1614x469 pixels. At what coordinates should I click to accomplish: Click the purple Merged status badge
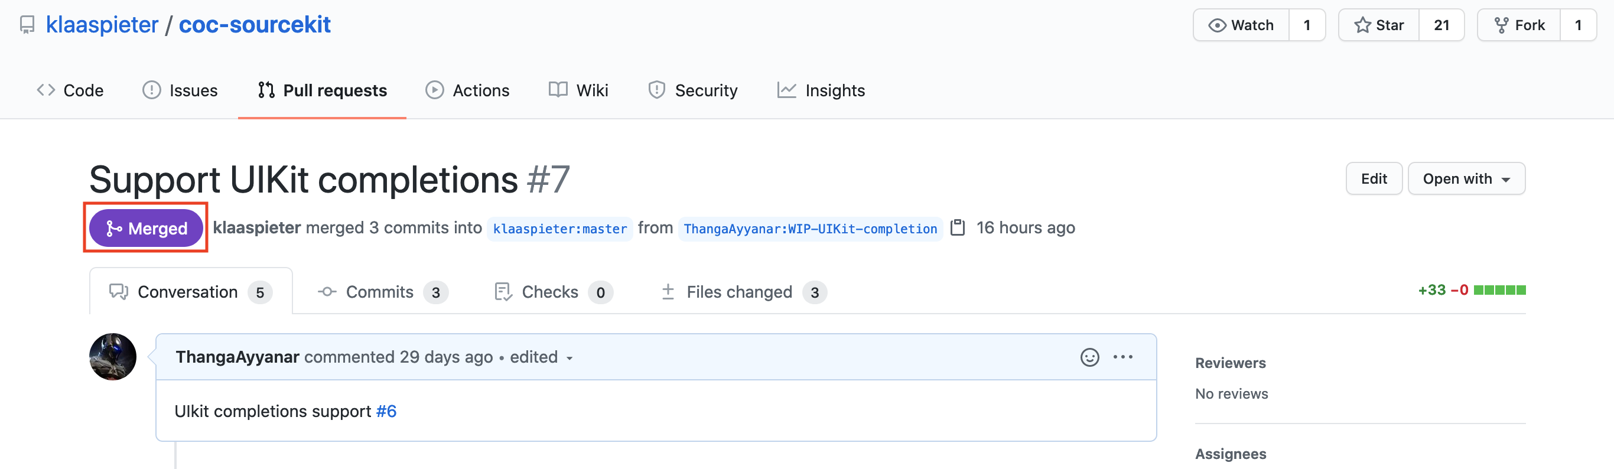(x=146, y=228)
